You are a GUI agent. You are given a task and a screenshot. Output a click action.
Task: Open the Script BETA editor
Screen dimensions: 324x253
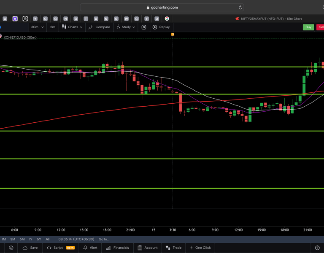click(x=61, y=248)
